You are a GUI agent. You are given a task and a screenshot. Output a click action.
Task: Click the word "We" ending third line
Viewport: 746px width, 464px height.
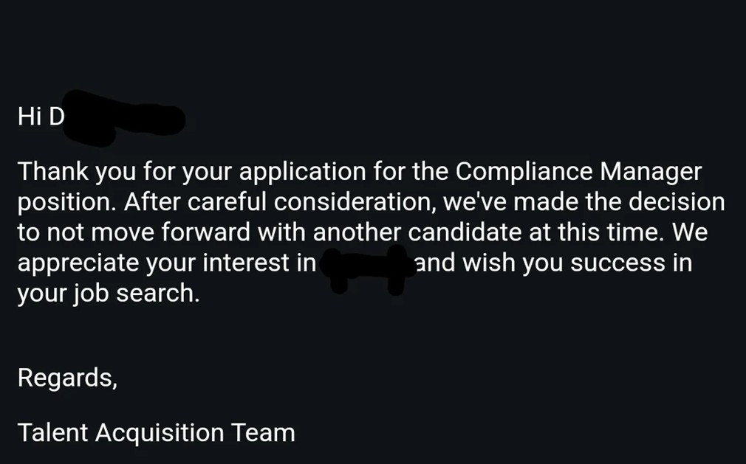pos(690,233)
